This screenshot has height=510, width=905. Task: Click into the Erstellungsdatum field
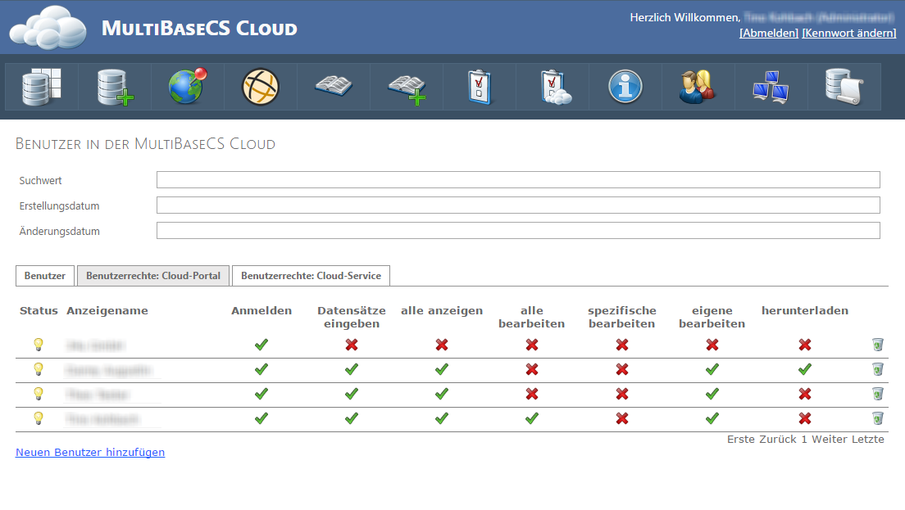(518, 205)
